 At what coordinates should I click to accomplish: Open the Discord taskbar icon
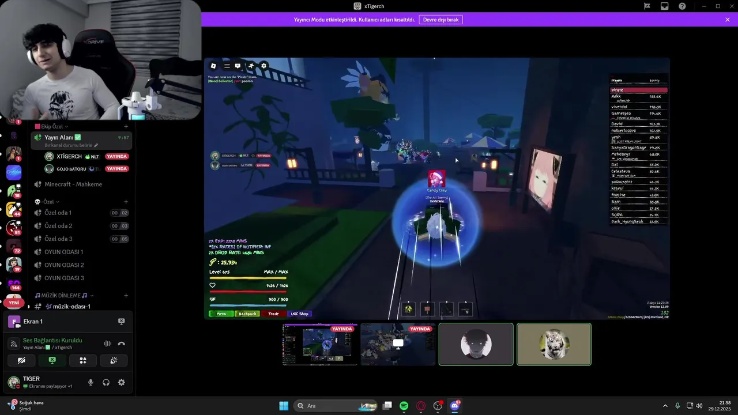pos(454,406)
